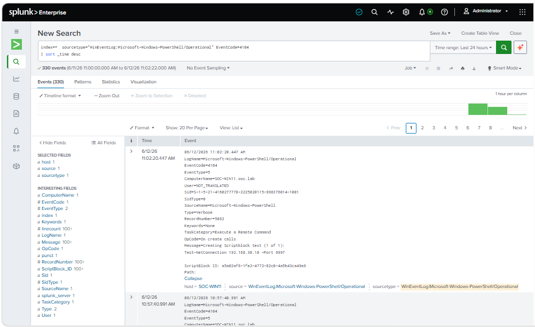Click the green Search app icon
Viewport: 535px width, 327px height.
pos(17,44)
